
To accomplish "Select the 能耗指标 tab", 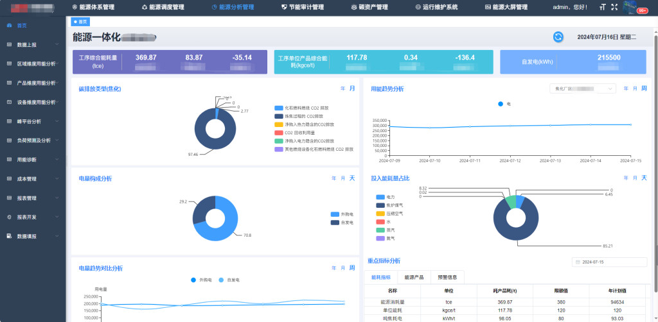I will pos(380,277).
